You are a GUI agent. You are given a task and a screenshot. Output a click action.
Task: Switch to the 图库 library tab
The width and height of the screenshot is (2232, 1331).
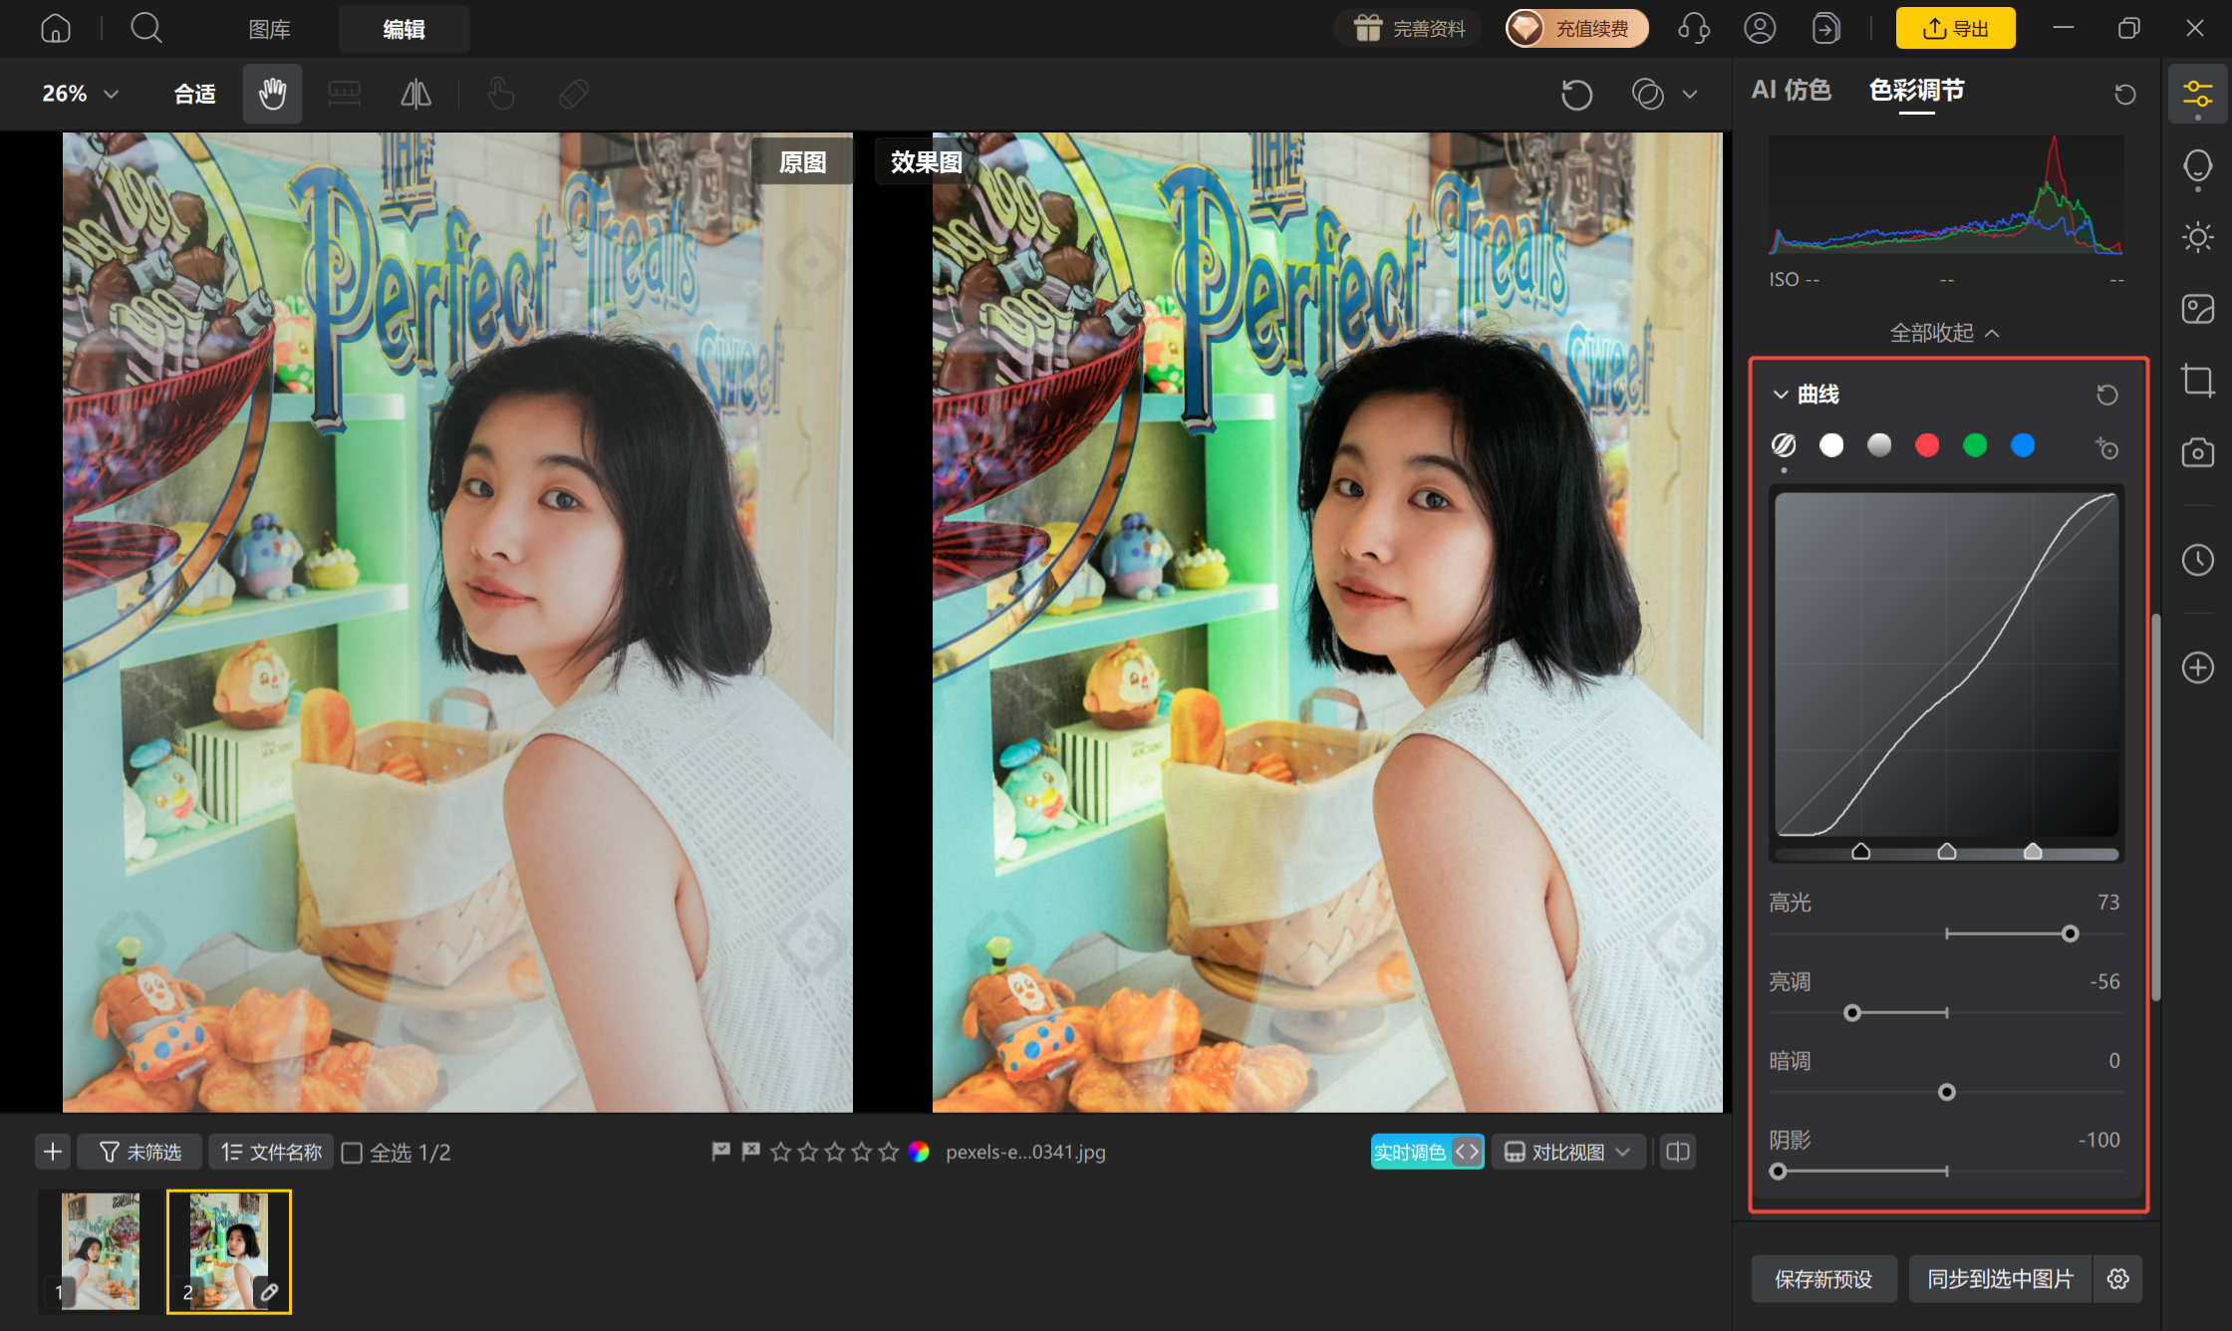click(x=269, y=29)
